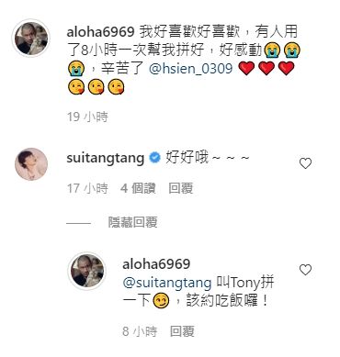The height and width of the screenshot is (357, 340).
Task: View who liked via 4 個讚
Action: (x=138, y=188)
